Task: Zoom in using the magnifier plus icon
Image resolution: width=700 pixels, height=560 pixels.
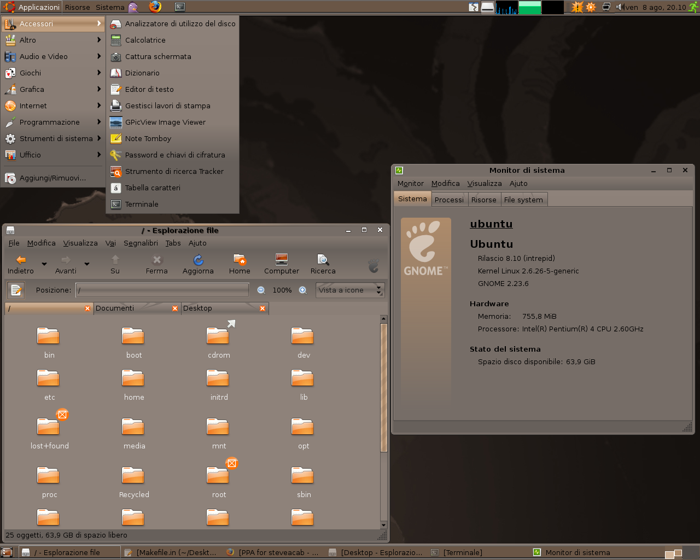Action: [302, 290]
